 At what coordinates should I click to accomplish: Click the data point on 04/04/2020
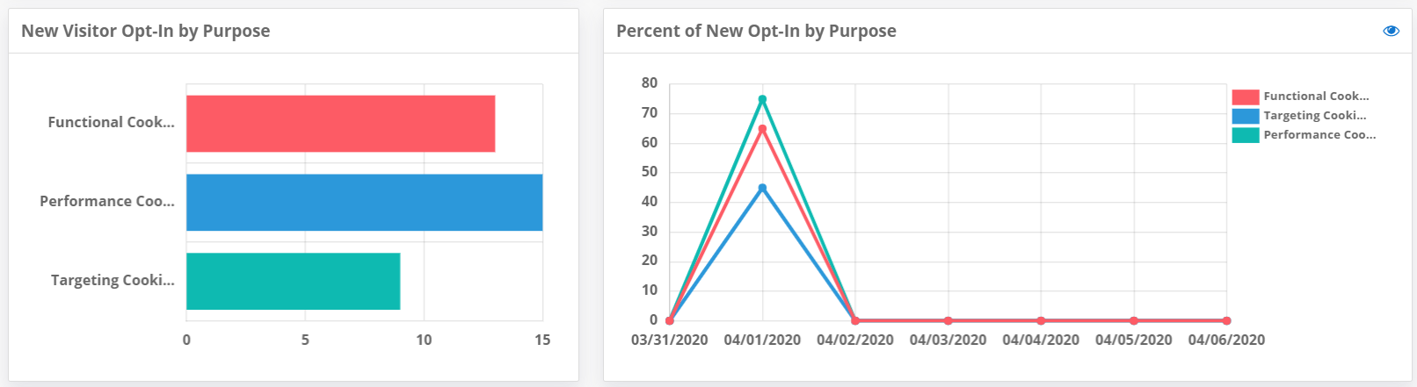(1041, 320)
